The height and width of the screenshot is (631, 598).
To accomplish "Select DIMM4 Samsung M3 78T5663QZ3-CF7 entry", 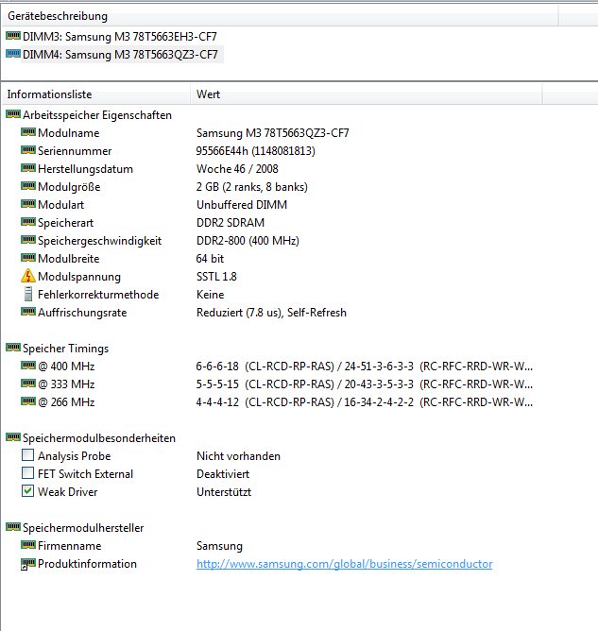I will 120,55.
